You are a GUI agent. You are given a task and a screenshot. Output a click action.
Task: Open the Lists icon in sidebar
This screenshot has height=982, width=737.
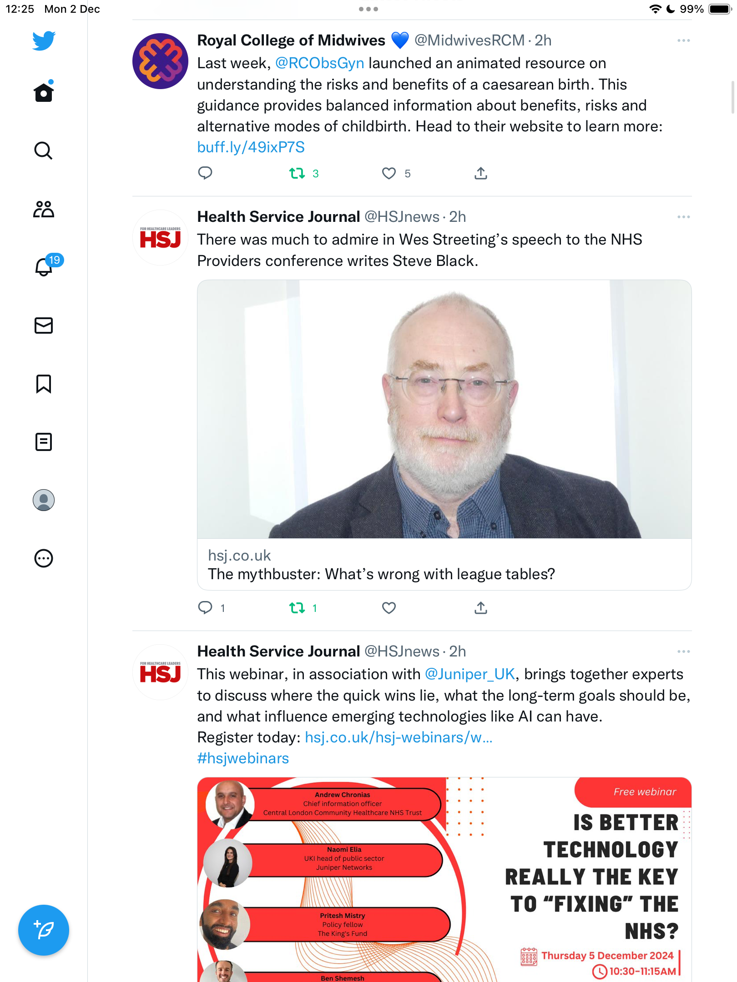[x=44, y=442]
